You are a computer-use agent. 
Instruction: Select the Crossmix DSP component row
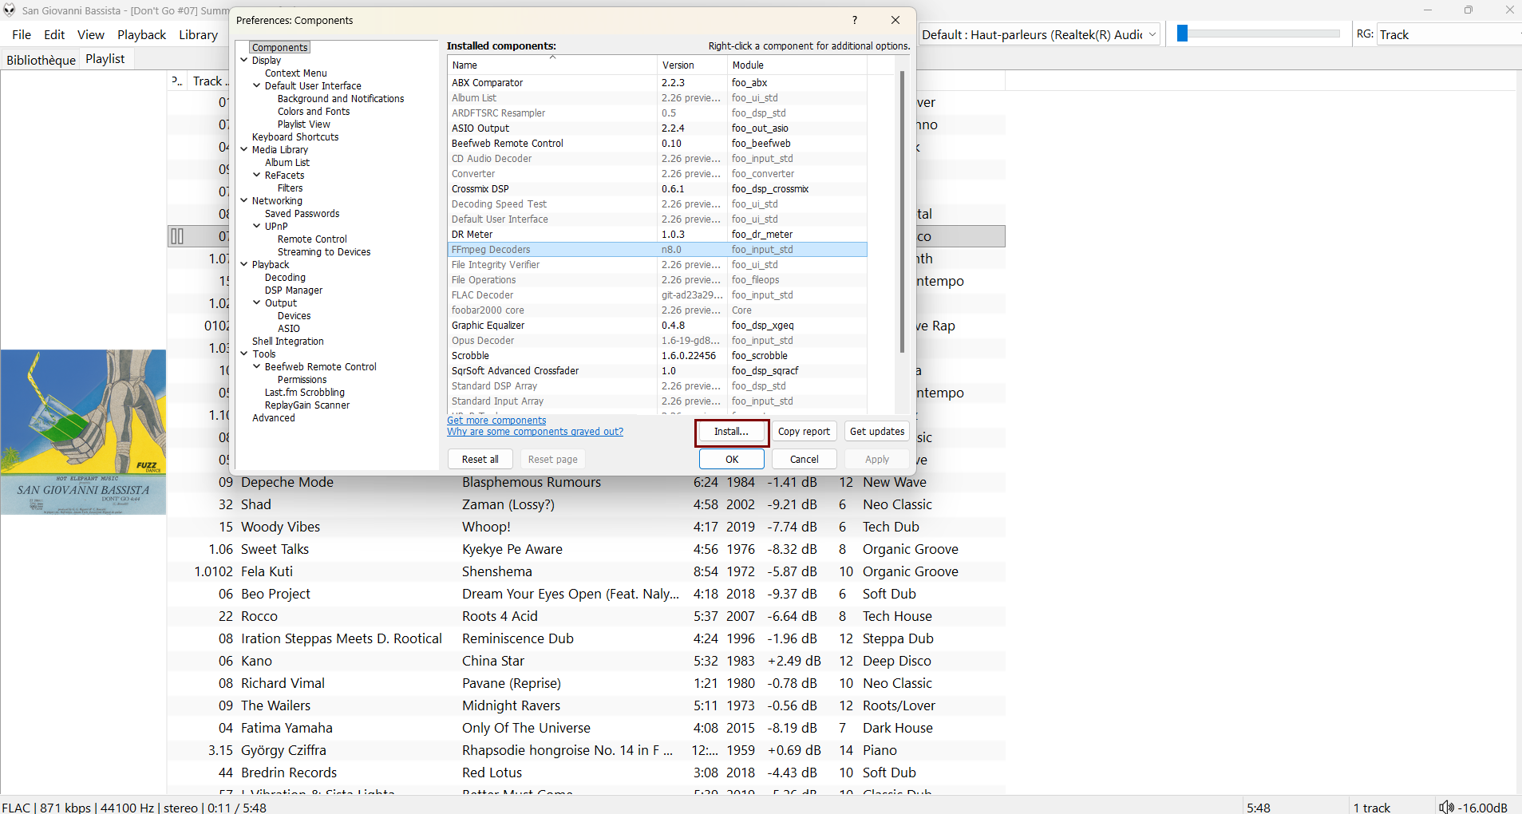tap(658, 188)
